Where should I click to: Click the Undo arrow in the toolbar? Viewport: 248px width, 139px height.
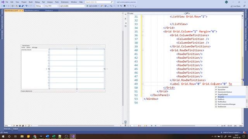click(26, 6)
